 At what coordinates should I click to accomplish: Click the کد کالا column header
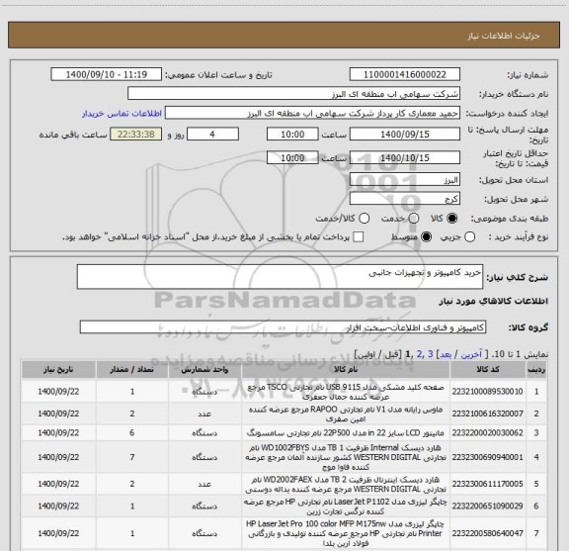coord(488,369)
